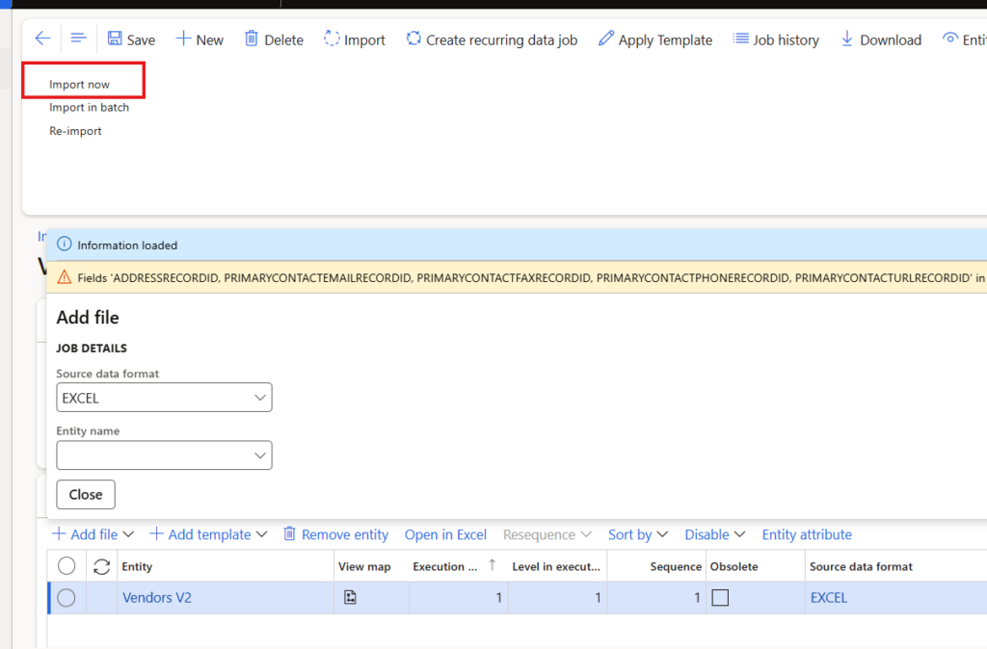Image resolution: width=987 pixels, height=649 pixels.
Task: Click the ADDRESSRECORDID fields warning text
Action: 532,278
